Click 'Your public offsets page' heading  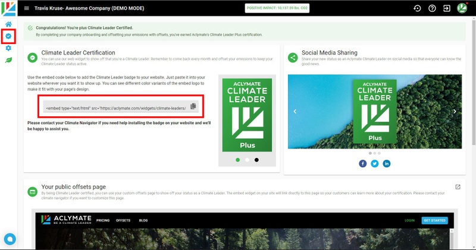(x=73, y=186)
